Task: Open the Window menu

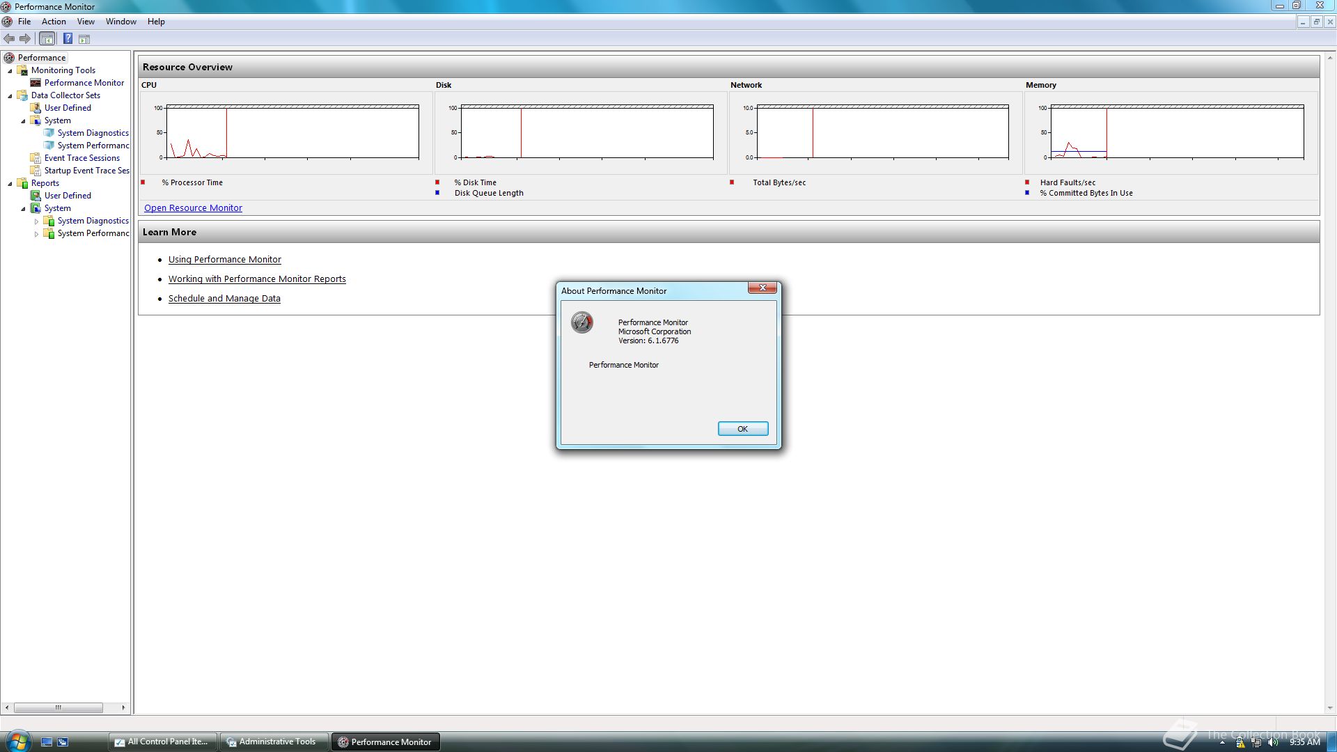Action: coord(121,22)
